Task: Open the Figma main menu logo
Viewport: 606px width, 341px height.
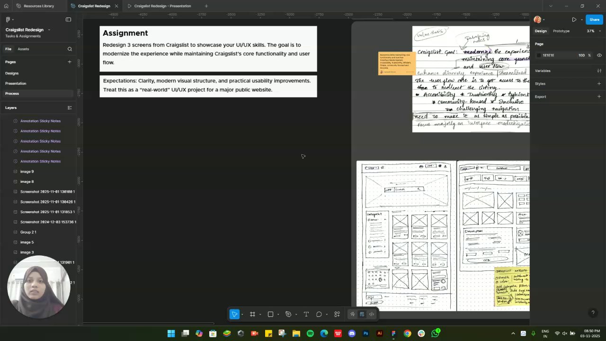Action: coord(8,19)
